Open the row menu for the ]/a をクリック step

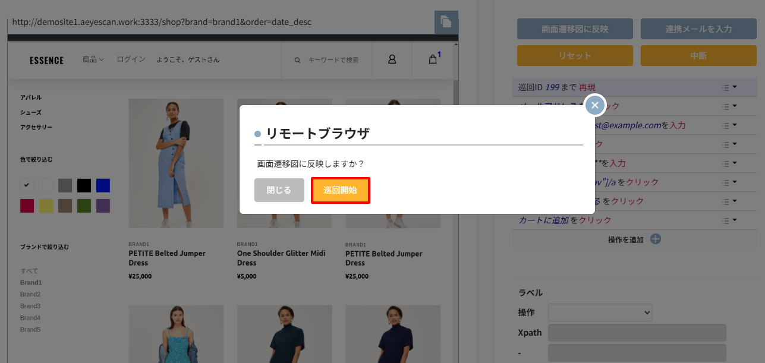(x=729, y=182)
